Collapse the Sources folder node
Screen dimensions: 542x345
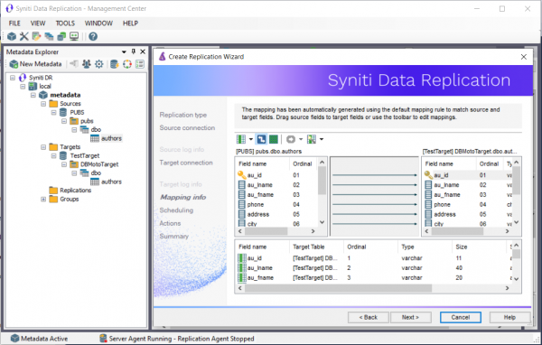[x=43, y=104]
